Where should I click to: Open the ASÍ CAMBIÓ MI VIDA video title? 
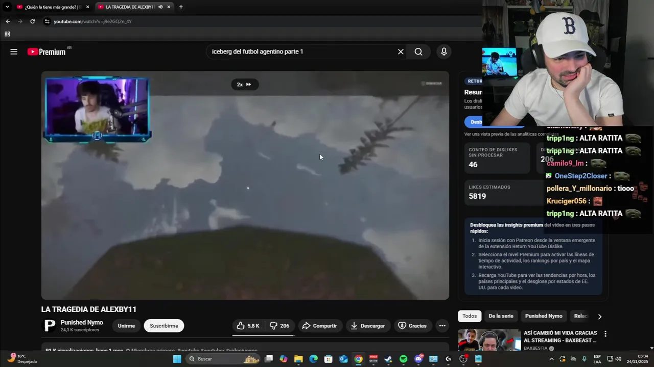[560, 336]
